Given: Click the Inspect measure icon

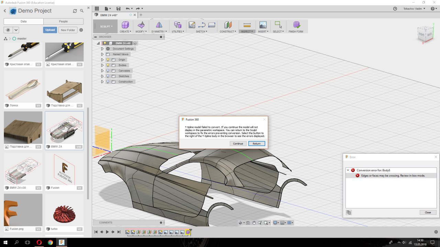Looking at the screenshot, I should tap(247, 25).
